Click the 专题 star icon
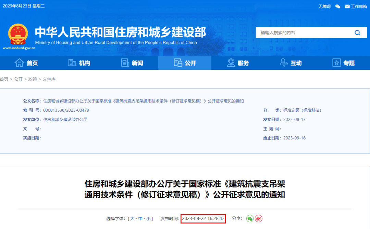370x229 pixels. [x=336, y=63]
